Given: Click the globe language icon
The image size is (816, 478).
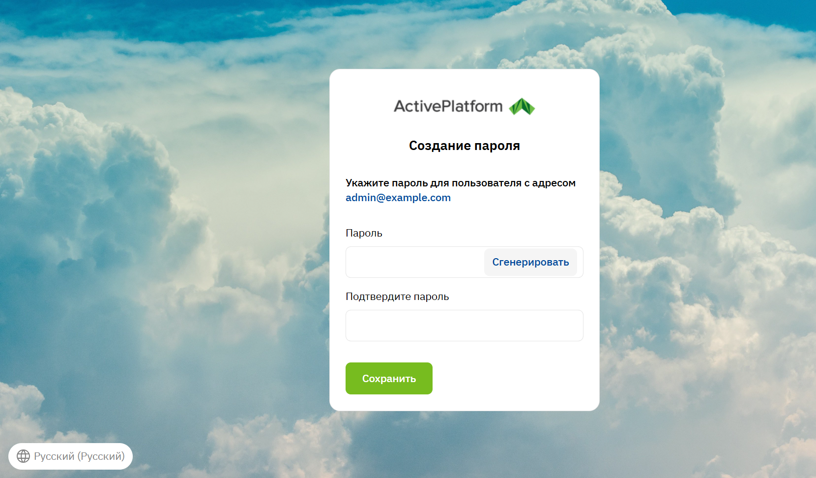Looking at the screenshot, I should [23, 456].
